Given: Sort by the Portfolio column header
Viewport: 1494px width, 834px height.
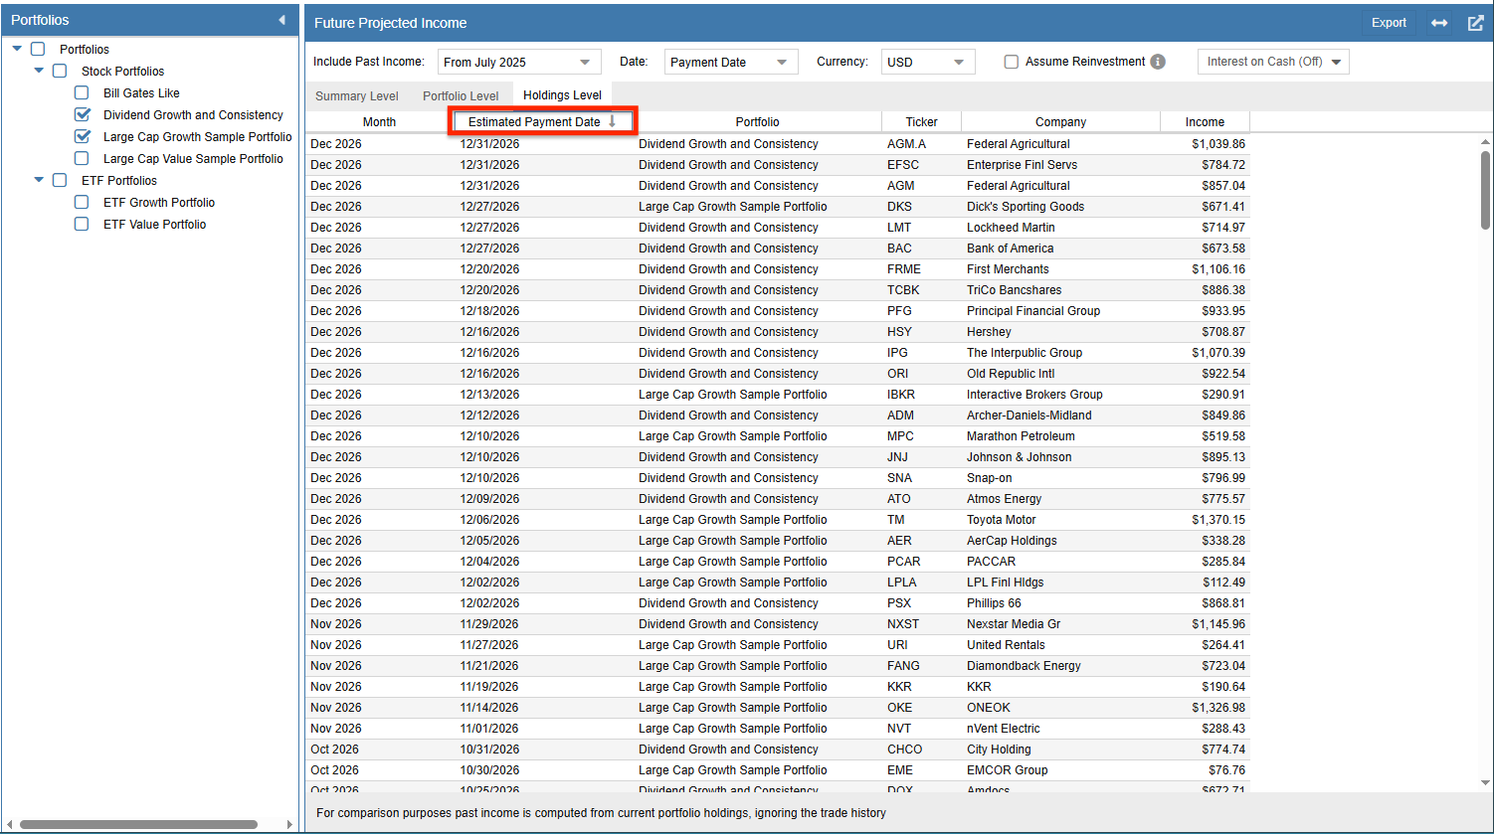Looking at the screenshot, I should (757, 121).
